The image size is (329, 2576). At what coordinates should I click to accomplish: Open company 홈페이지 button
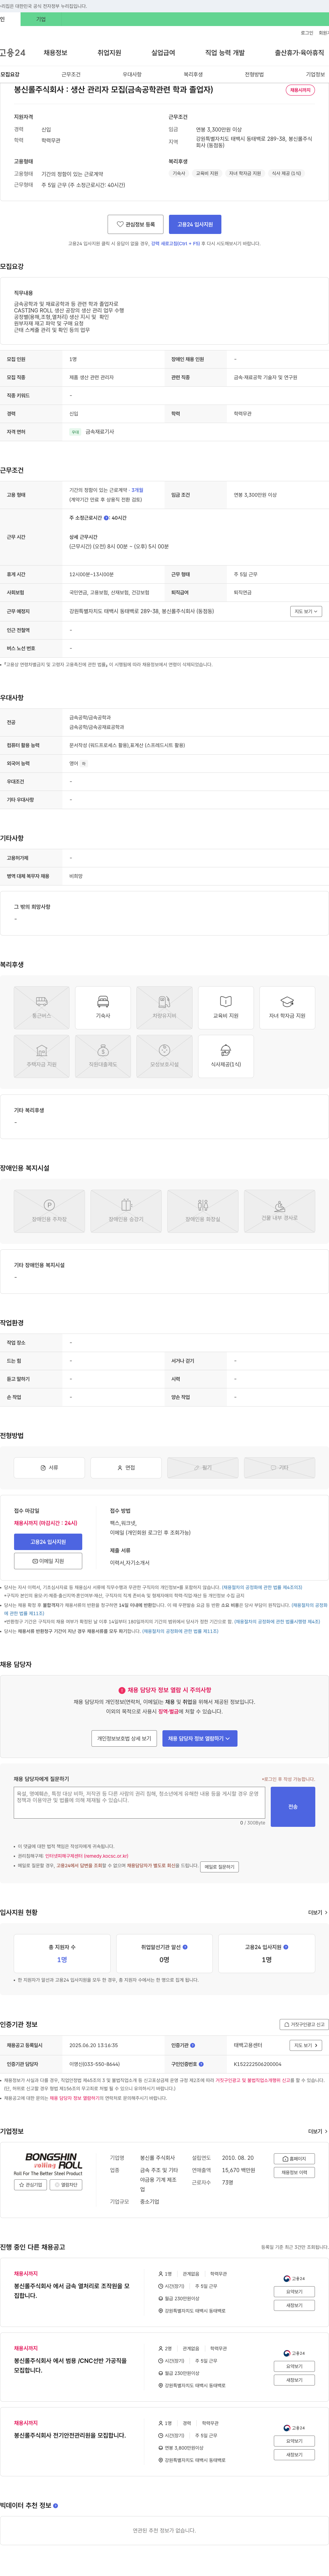[294, 2159]
